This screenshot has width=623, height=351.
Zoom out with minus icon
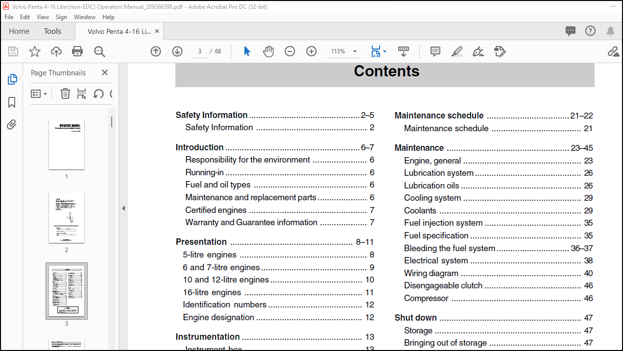coord(290,51)
